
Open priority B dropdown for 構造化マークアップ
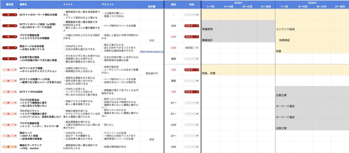click(15, 147)
